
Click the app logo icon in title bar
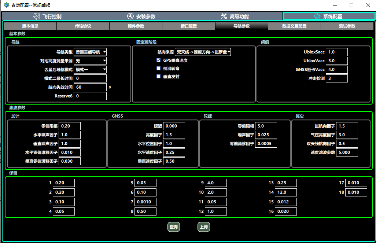[7, 5]
